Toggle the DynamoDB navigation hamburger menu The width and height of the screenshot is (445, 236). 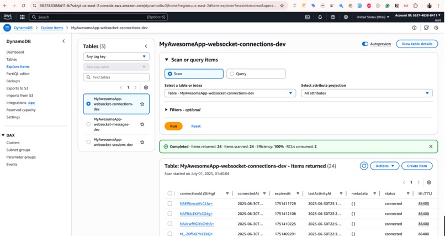point(7,28)
